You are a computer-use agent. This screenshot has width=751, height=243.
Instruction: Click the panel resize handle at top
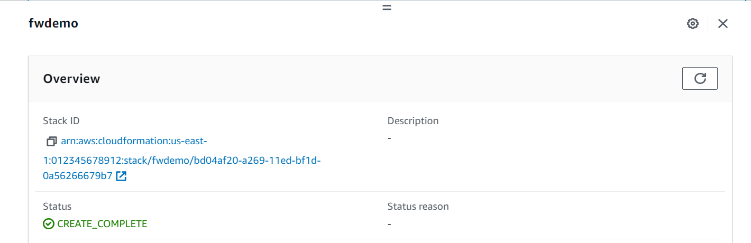click(x=387, y=8)
